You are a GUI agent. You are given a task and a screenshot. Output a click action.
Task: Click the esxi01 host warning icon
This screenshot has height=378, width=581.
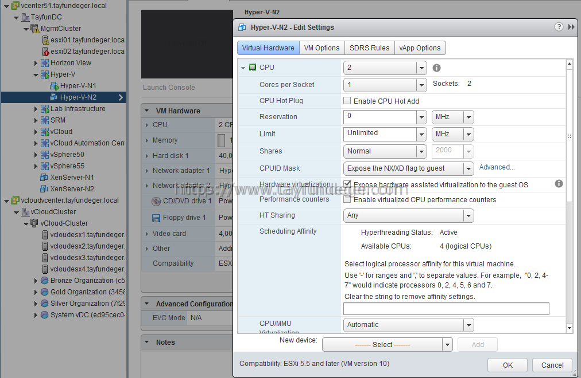(x=45, y=40)
